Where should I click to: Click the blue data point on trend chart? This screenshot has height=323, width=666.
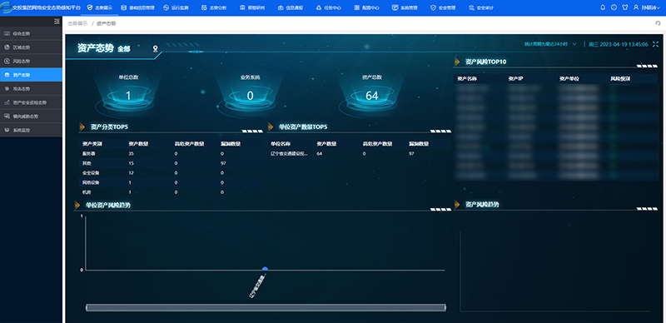pos(265,269)
